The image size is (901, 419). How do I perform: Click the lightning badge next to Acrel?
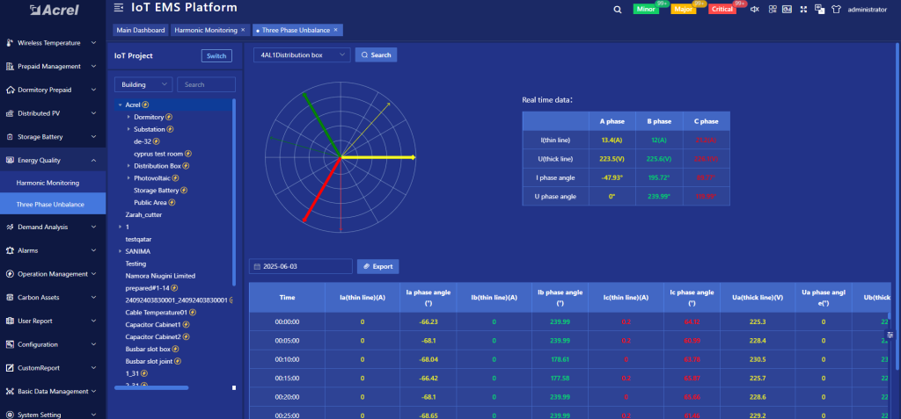tap(145, 105)
